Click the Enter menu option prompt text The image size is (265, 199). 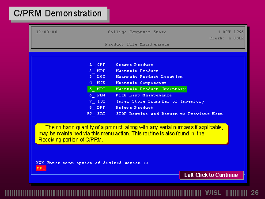coord(92,163)
